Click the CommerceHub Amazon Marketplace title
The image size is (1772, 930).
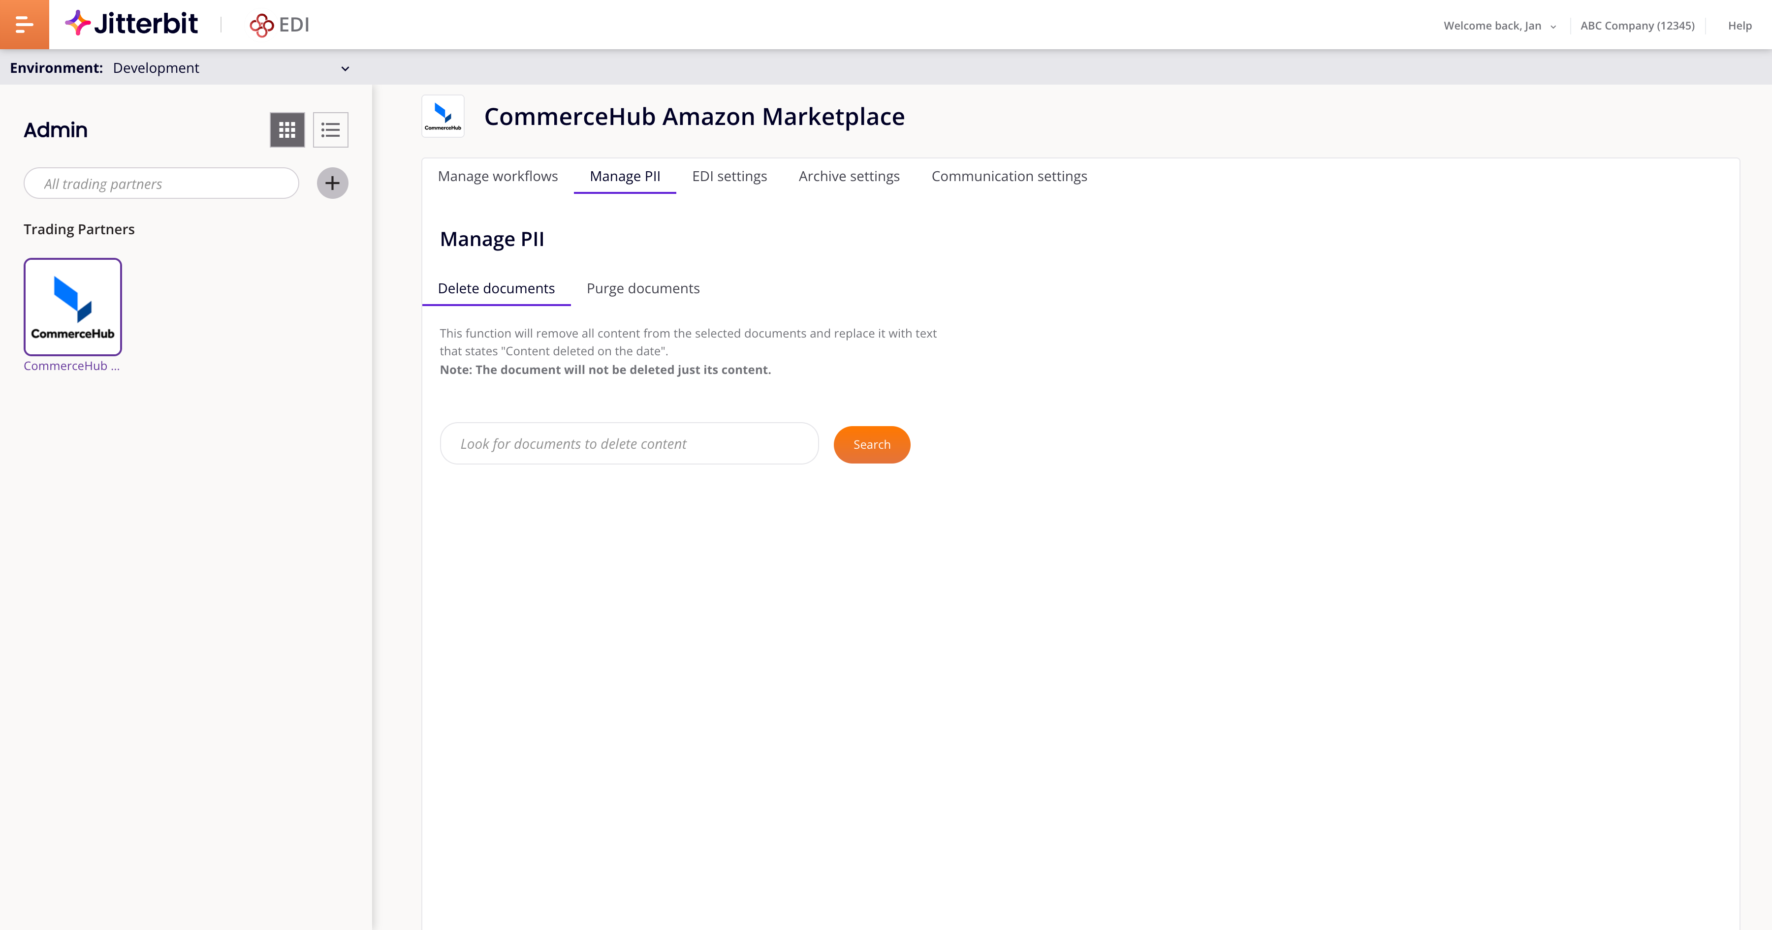coord(694,116)
